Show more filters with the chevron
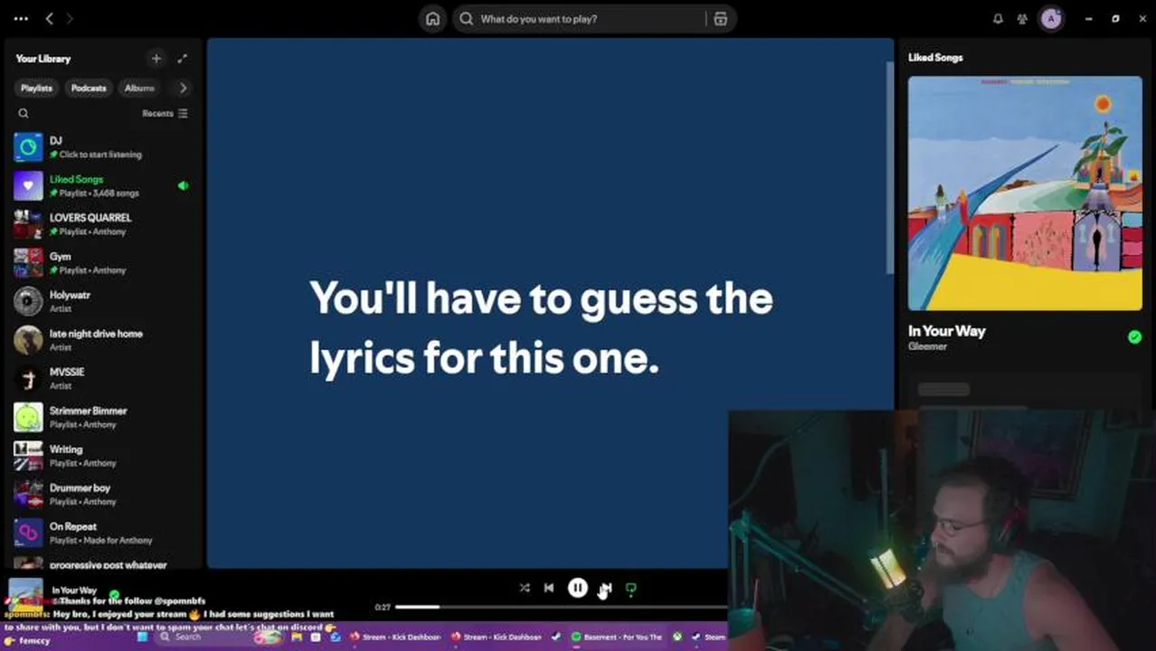Screen dimensions: 1156x651 point(183,88)
